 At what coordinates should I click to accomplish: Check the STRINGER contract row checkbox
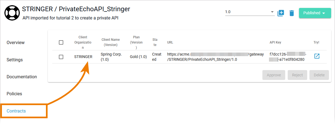point(61,57)
